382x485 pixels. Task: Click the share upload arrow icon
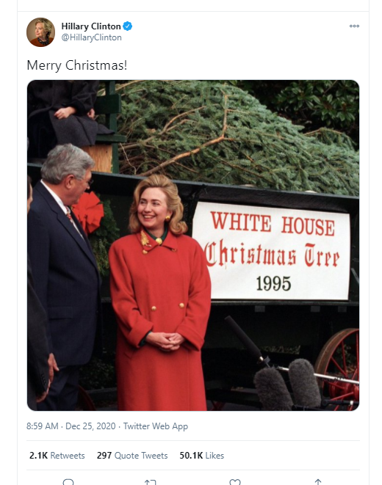(x=318, y=482)
